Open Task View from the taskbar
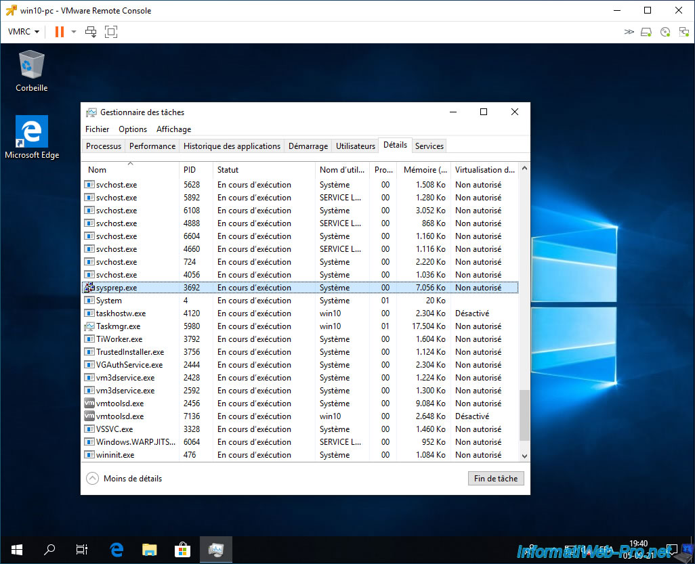 click(81, 550)
